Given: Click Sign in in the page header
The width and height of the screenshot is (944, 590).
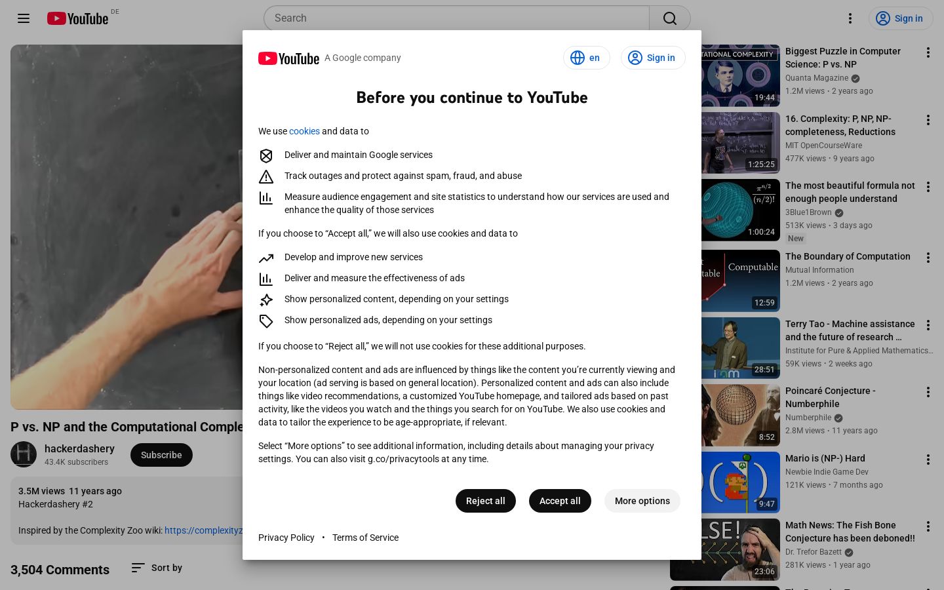Looking at the screenshot, I should (x=900, y=18).
